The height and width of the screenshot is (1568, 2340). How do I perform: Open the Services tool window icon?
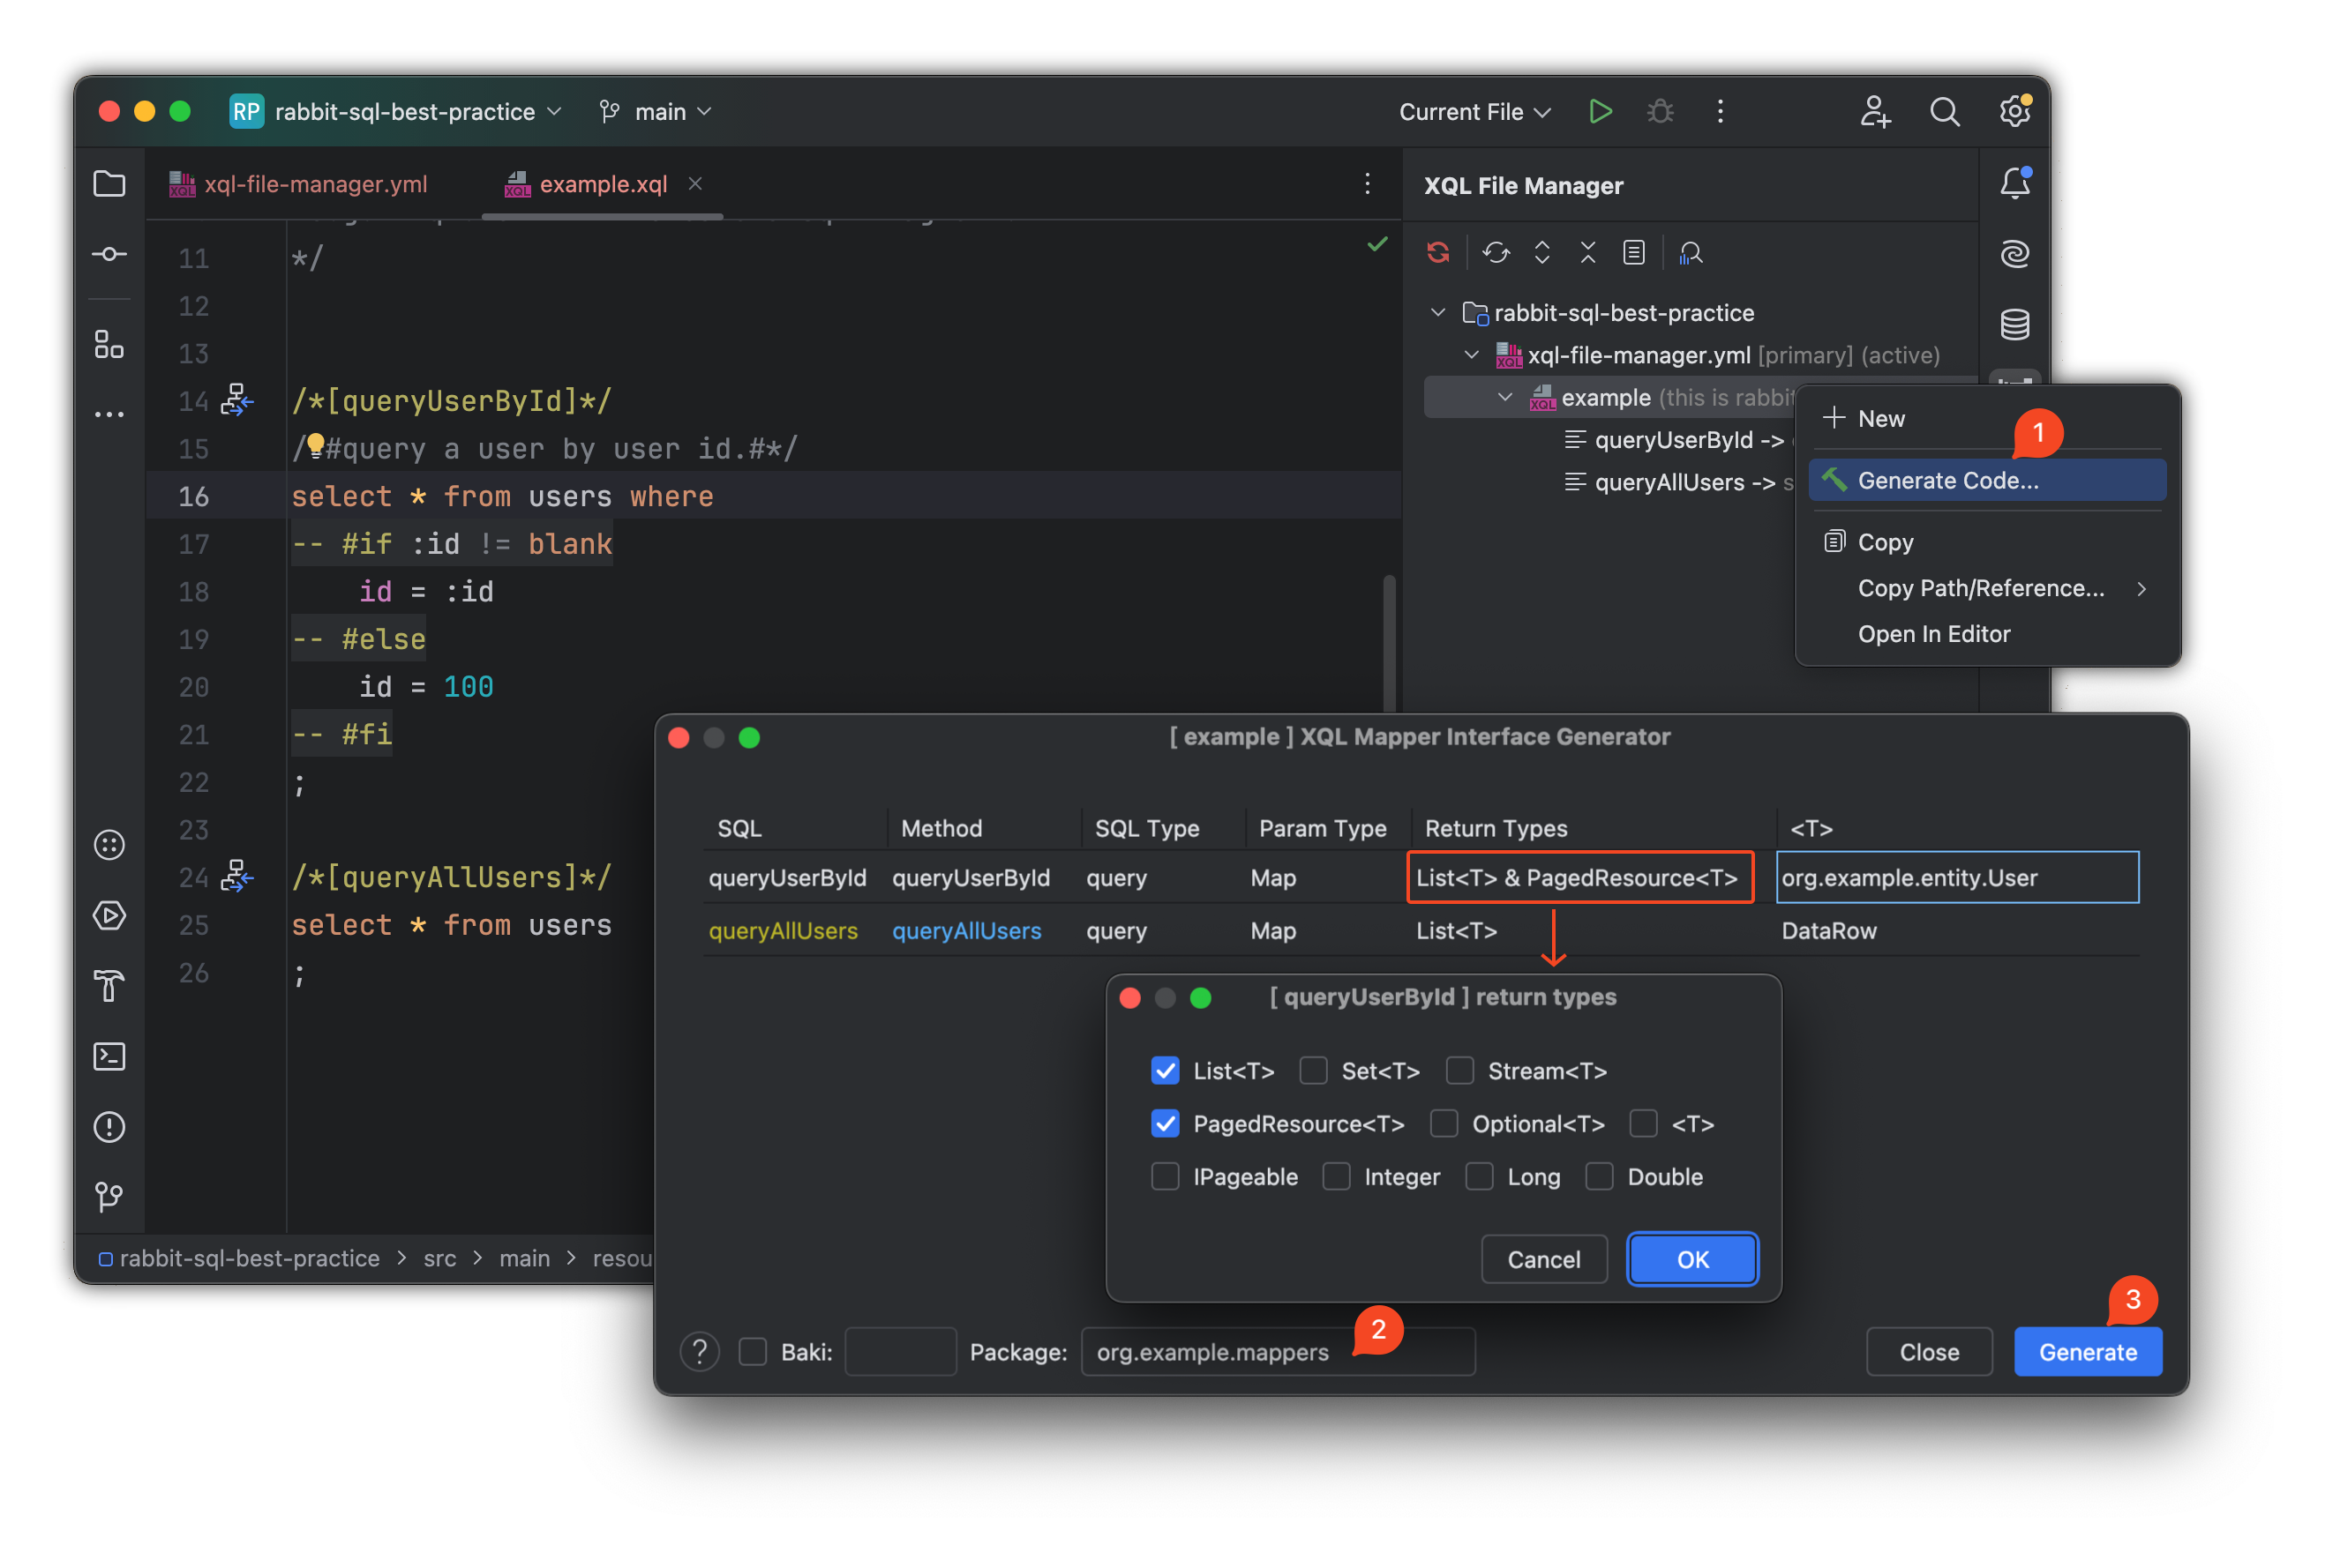[x=109, y=915]
